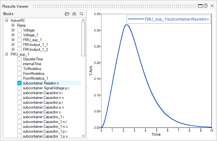
Task: Collapse the ActiveRC tree node
Action: point(6,21)
